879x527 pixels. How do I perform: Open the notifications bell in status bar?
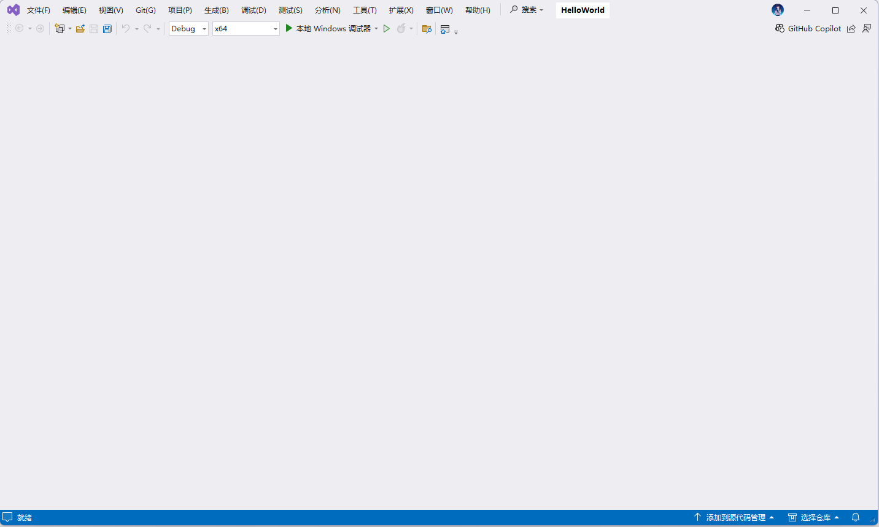[856, 517]
